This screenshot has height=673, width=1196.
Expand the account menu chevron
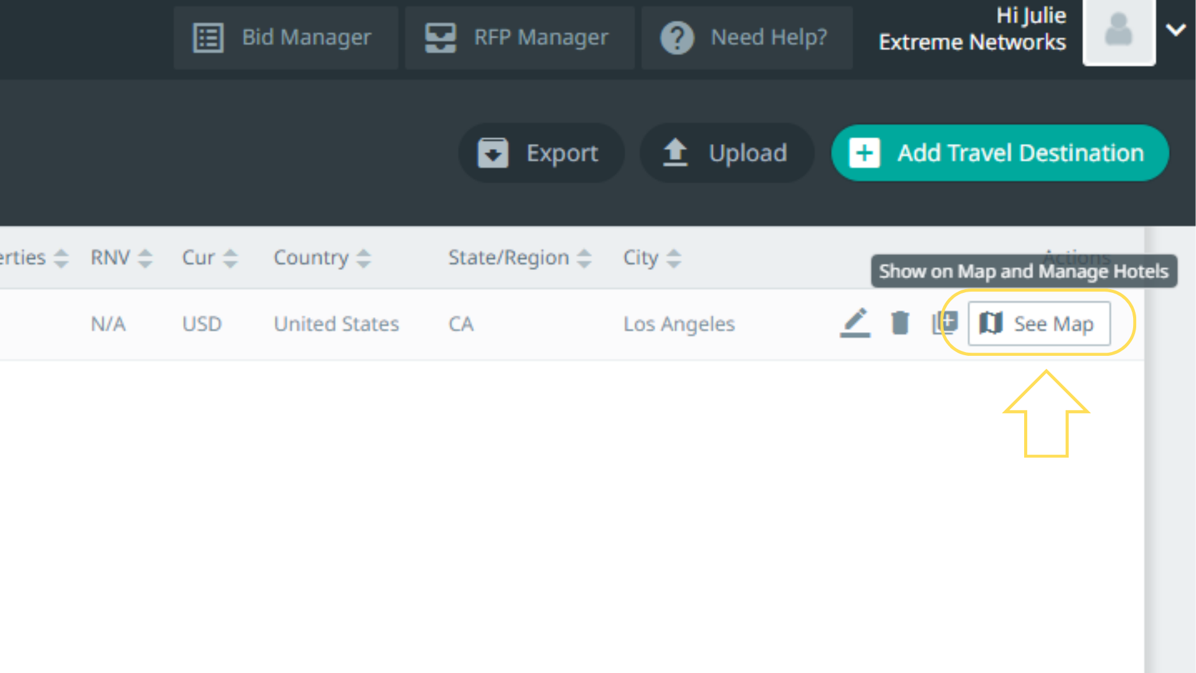pyautogui.click(x=1175, y=29)
